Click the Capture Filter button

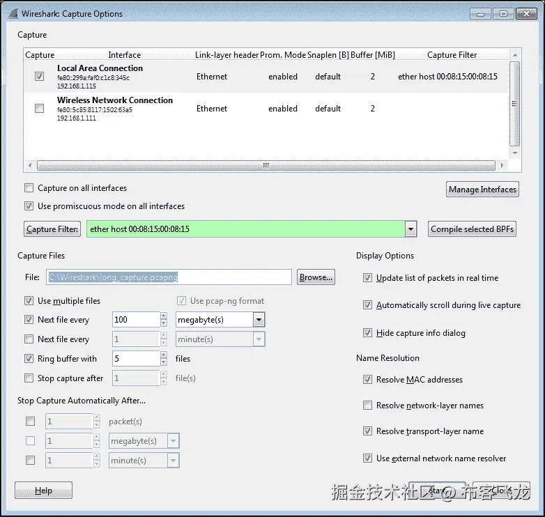[52, 229]
